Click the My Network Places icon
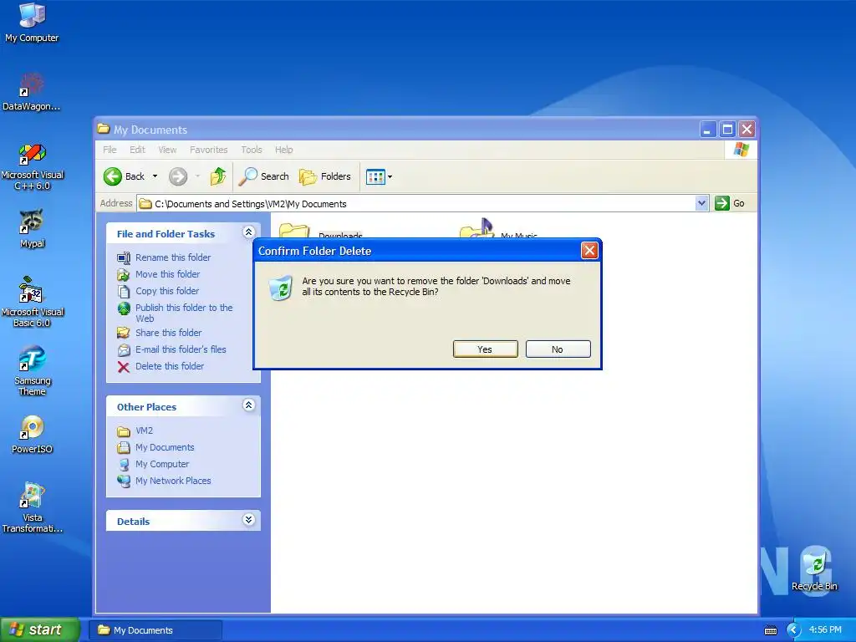The image size is (856, 642). [x=124, y=481]
